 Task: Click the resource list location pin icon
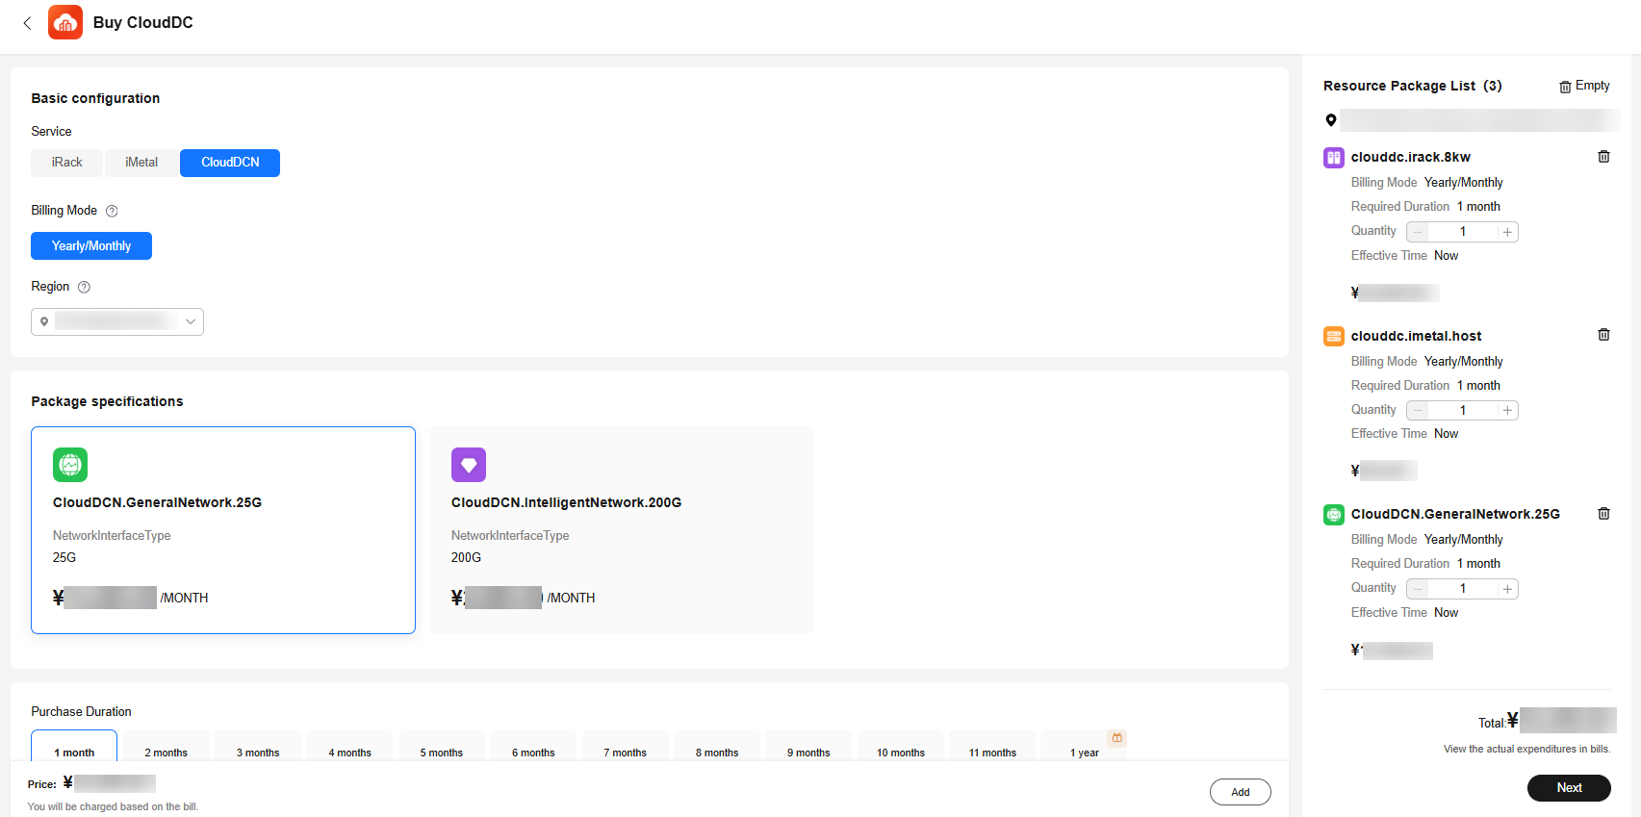click(1331, 120)
